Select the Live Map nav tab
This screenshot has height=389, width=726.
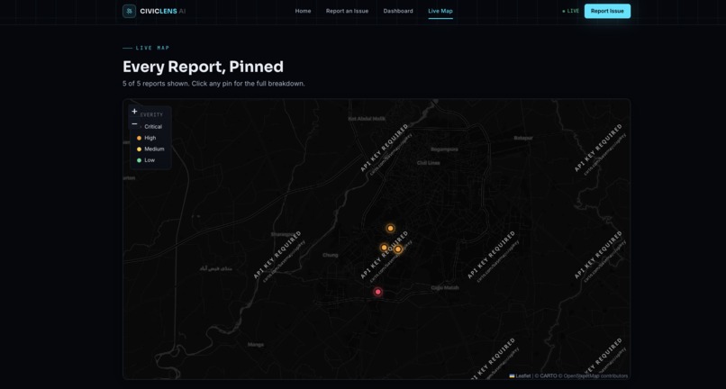click(440, 11)
